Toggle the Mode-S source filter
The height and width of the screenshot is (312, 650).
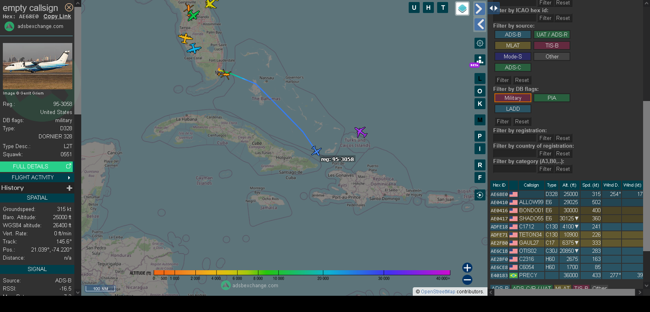(x=513, y=57)
